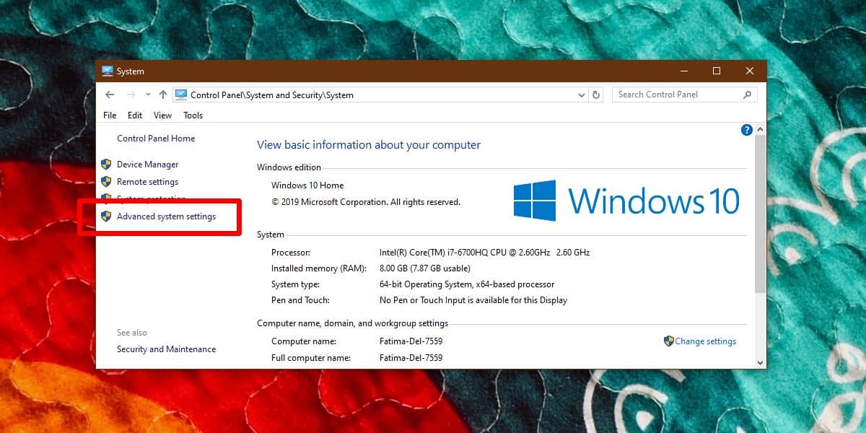Click the Windows 10 logo
The image size is (866, 433).
pos(626,200)
